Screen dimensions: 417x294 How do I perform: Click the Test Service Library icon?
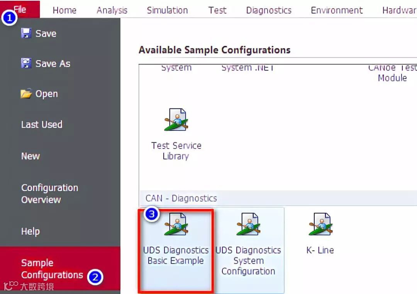(176, 120)
